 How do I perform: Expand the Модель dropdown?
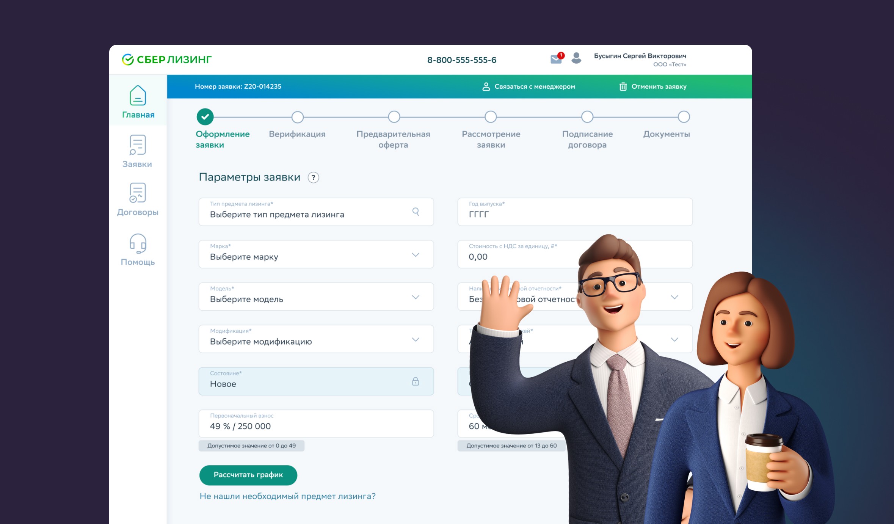[x=416, y=297]
